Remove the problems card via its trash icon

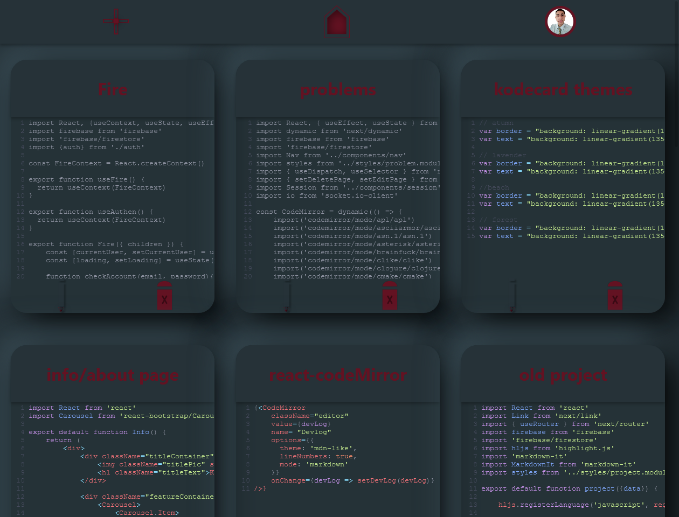coord(390,296)
